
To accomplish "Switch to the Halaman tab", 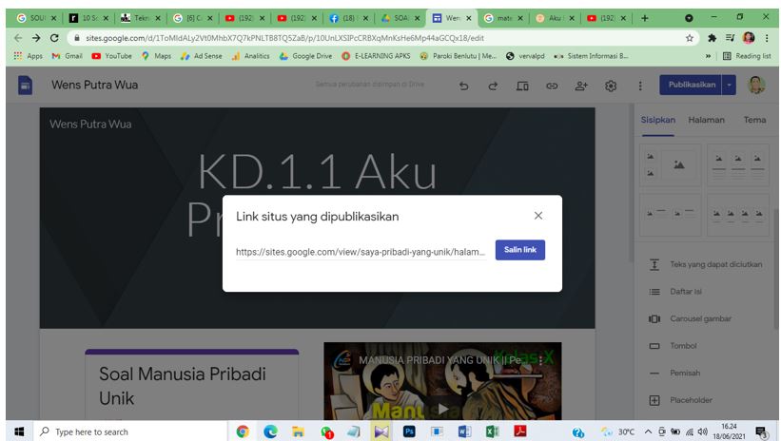I will tap(706, 120).
